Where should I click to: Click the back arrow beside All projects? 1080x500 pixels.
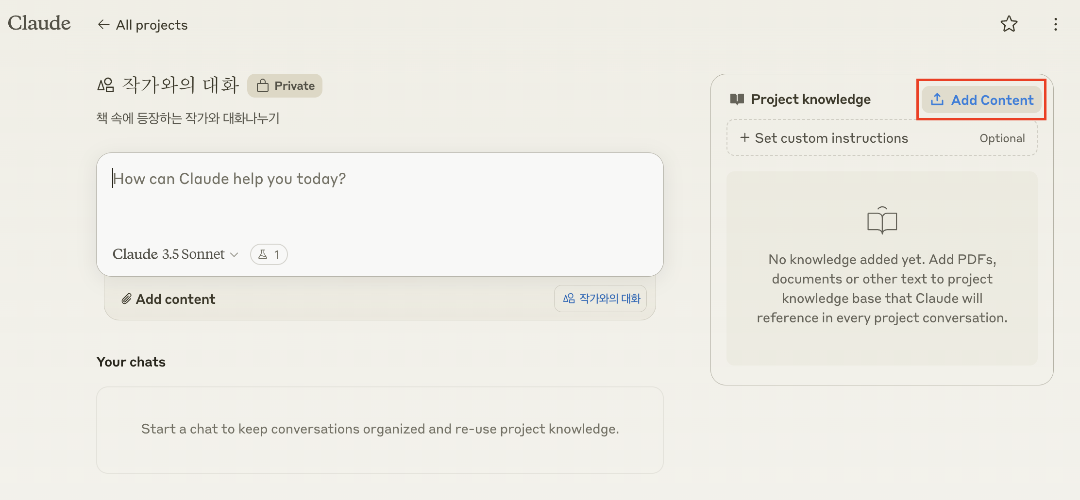point(103,24)
